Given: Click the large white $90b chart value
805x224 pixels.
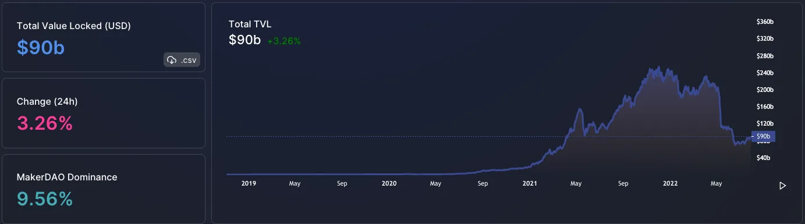Looking at the screenshot, I should pyautogui.click(x=245, y=41).
